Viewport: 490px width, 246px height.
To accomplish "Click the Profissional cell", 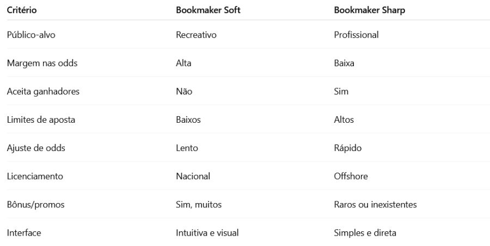I will pyautogui.click(x=356, y=35).
